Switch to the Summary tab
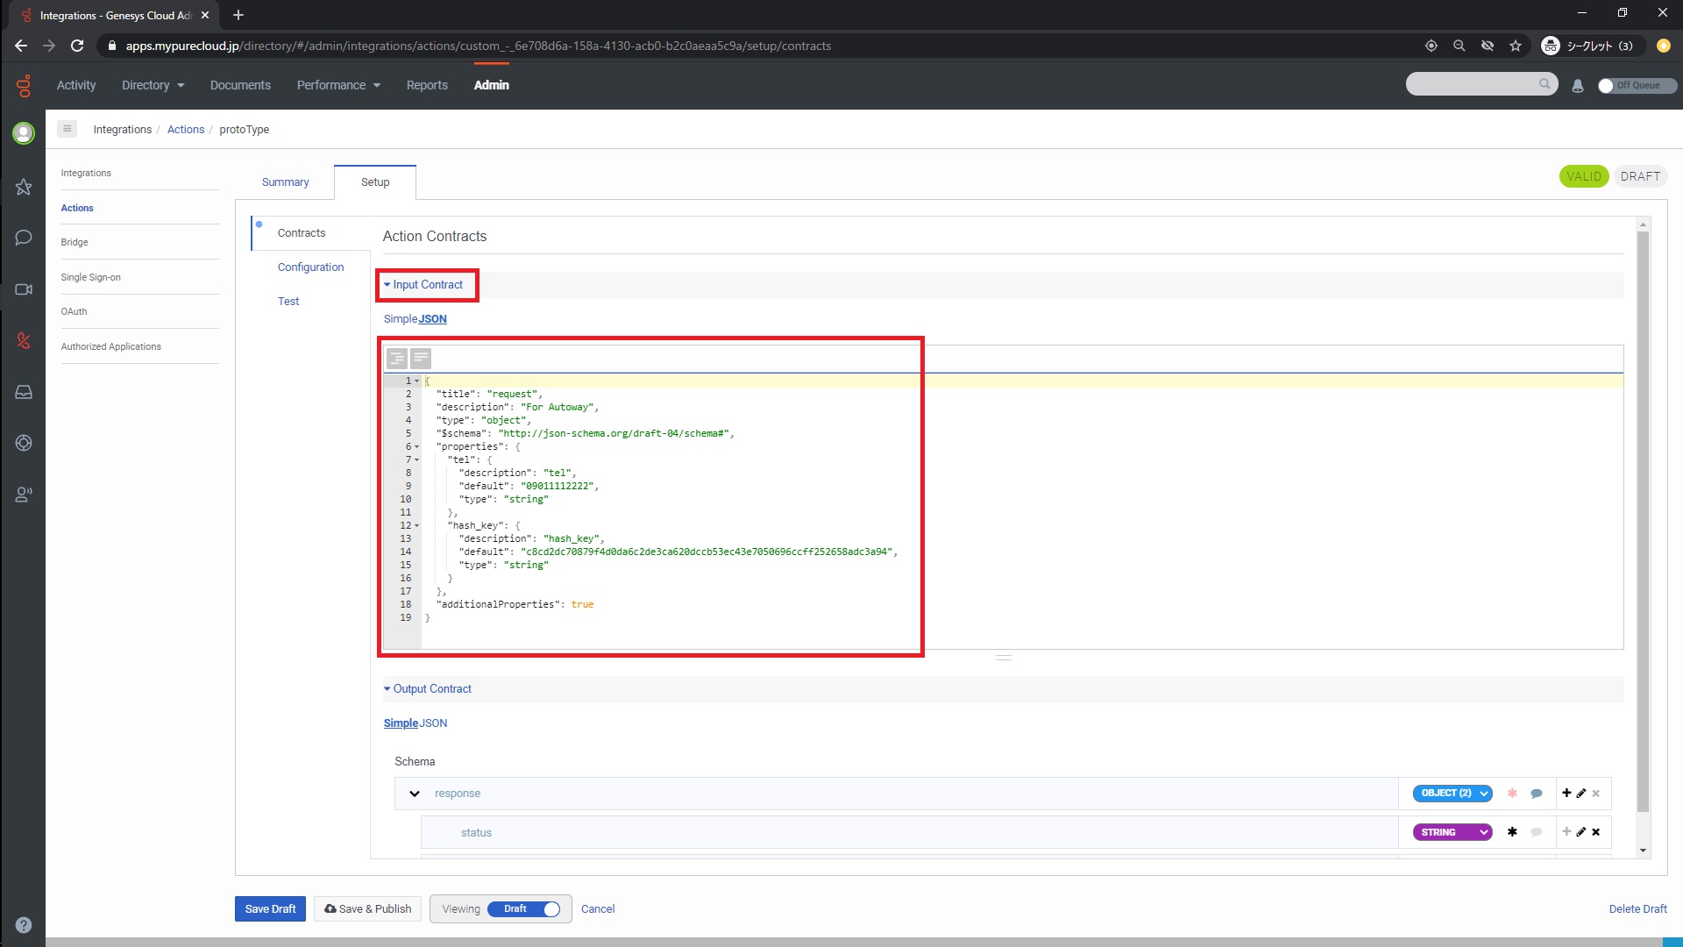This screenshot has width=1683, height=947. (285, 182)
